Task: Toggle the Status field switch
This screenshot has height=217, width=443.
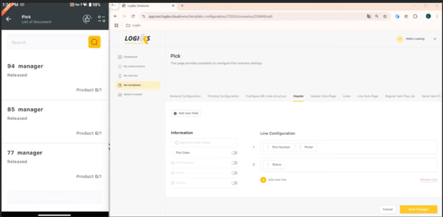Action: [234, 183]
